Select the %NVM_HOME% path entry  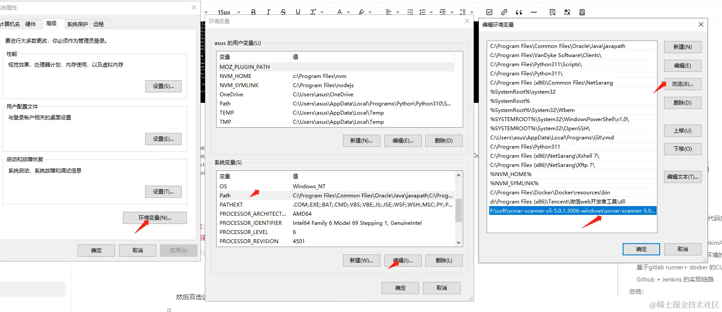point(572,174)
